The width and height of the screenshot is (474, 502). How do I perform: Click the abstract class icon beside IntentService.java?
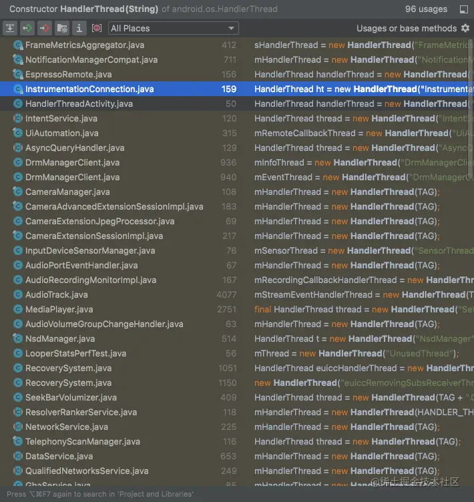18,118
